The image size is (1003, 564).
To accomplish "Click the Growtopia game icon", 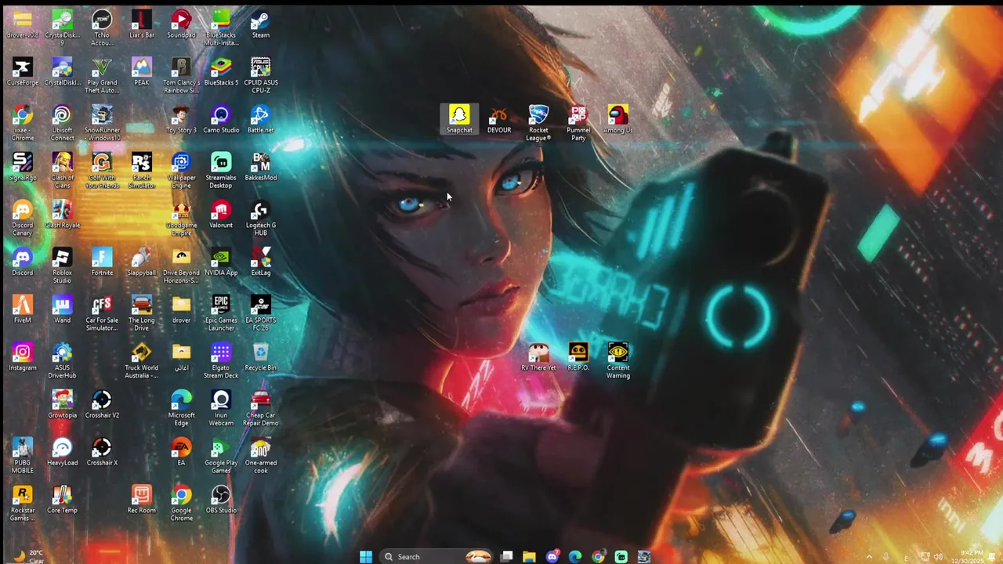I will [x=62, y=405].
